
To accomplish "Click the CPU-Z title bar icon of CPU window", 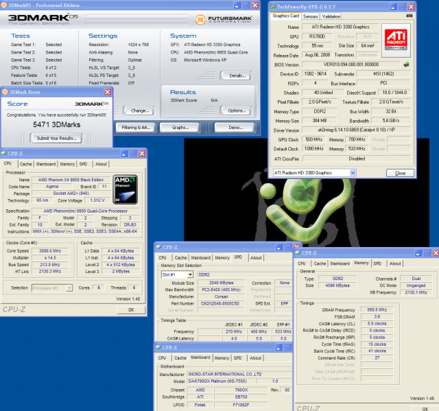I will click(x=3, y=154).
